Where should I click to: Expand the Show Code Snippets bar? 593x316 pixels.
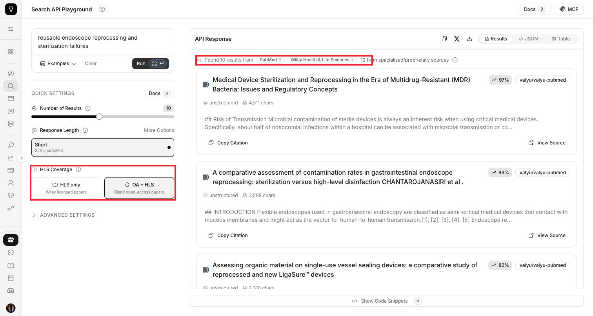pyautogui.click(x=386, y=301)
